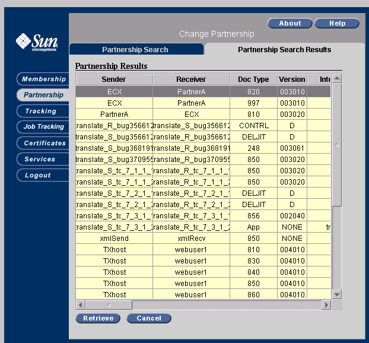The height and width of the screenshot is (343, 369).
Task: Click the TXhost 810 row's 004010 version
Action: click(x=292, y=250)
